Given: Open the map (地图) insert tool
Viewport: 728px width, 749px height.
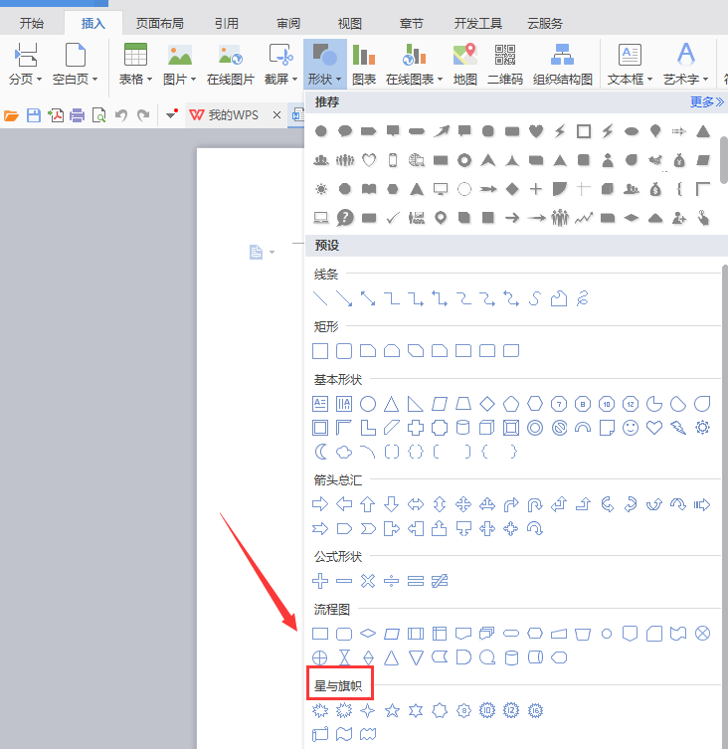Looking at the screenshot, I should pyautogui.click(x=464, y=64).
